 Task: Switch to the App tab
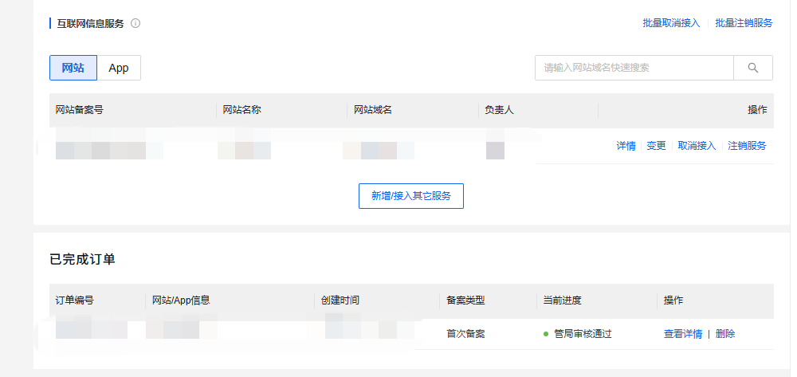point(119,68)
